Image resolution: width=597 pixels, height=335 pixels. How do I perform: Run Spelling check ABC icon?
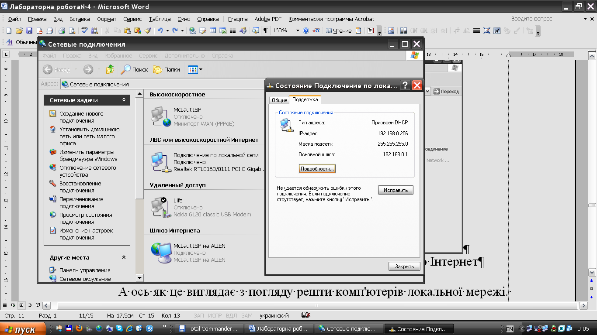coord(84,31)
